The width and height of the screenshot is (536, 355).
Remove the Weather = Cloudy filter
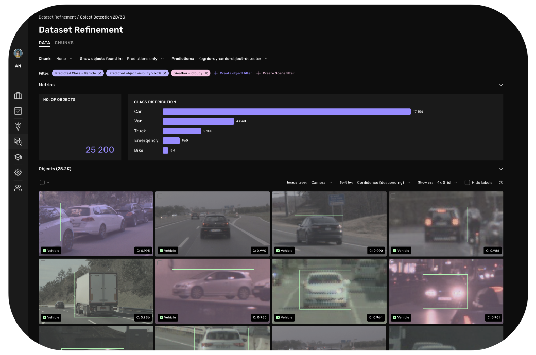point(206,73)
